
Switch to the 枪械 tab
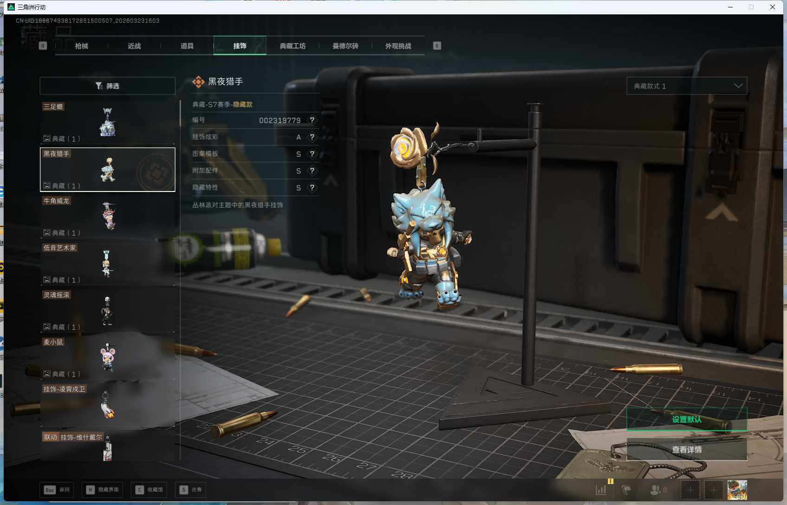[82, 46]
